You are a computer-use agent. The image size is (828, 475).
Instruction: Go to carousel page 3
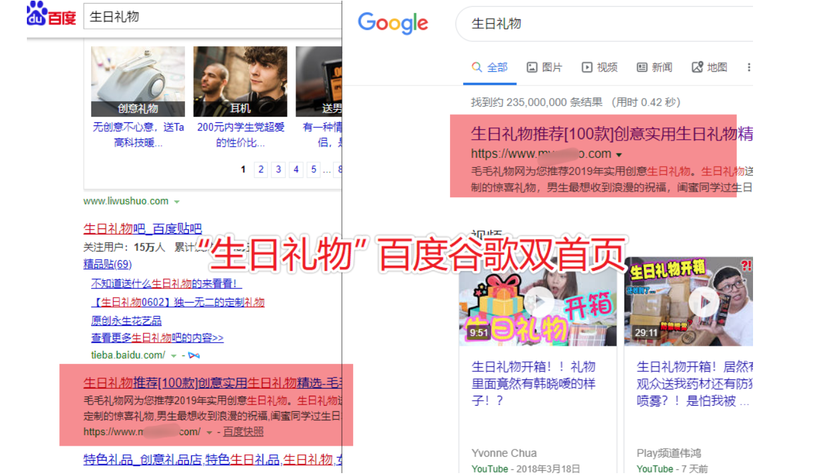point(279,169)
